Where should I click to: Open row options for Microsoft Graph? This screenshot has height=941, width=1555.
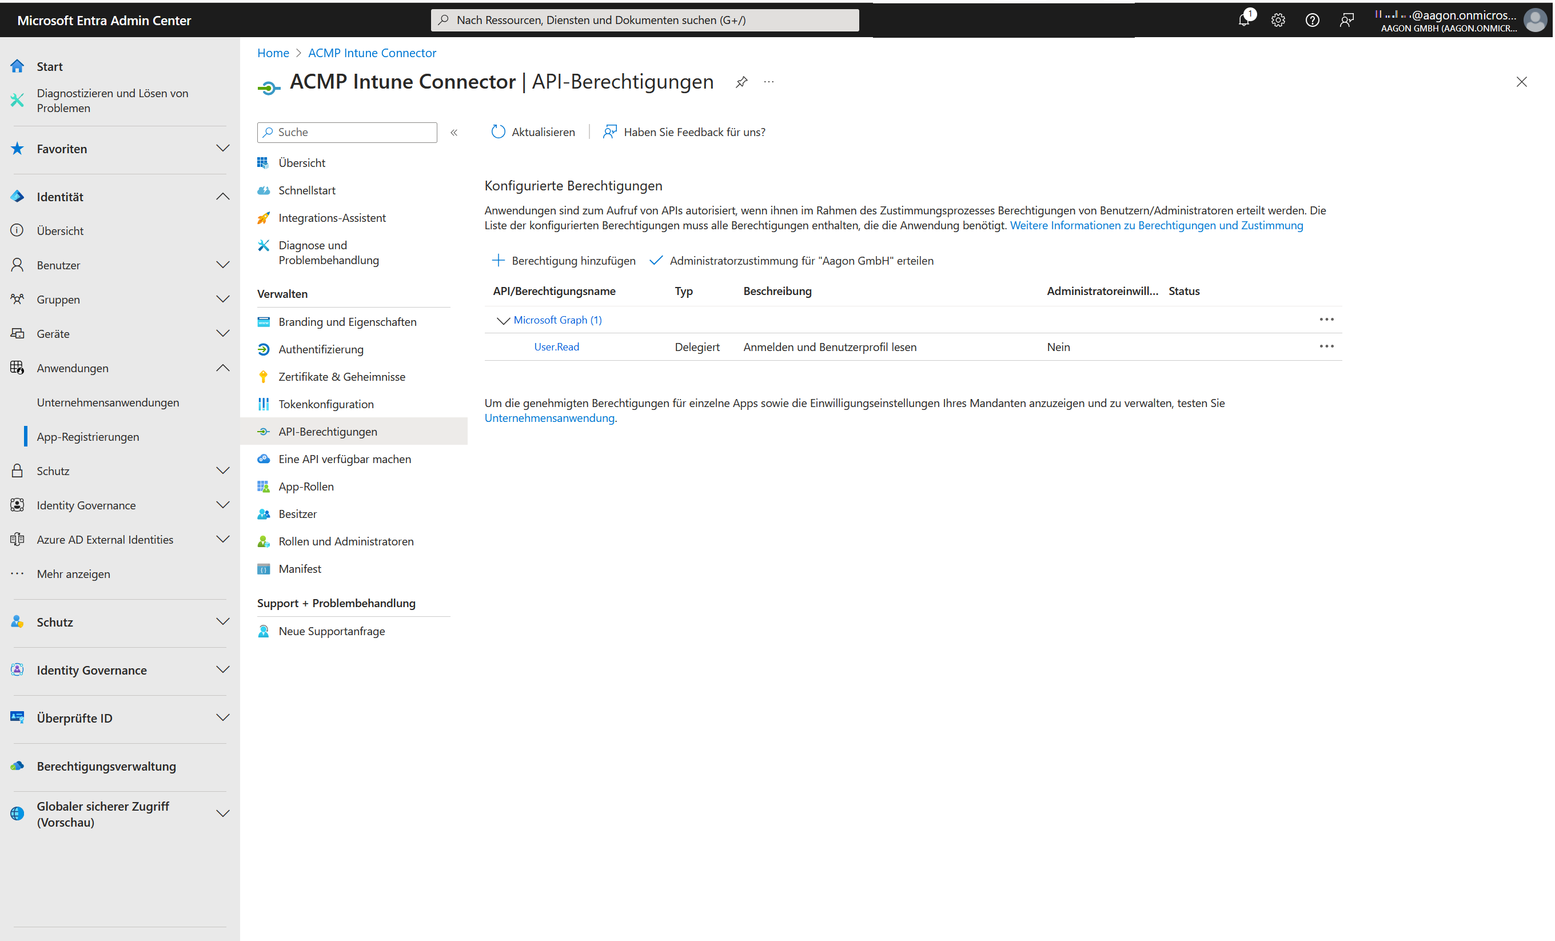(1326, 320)
